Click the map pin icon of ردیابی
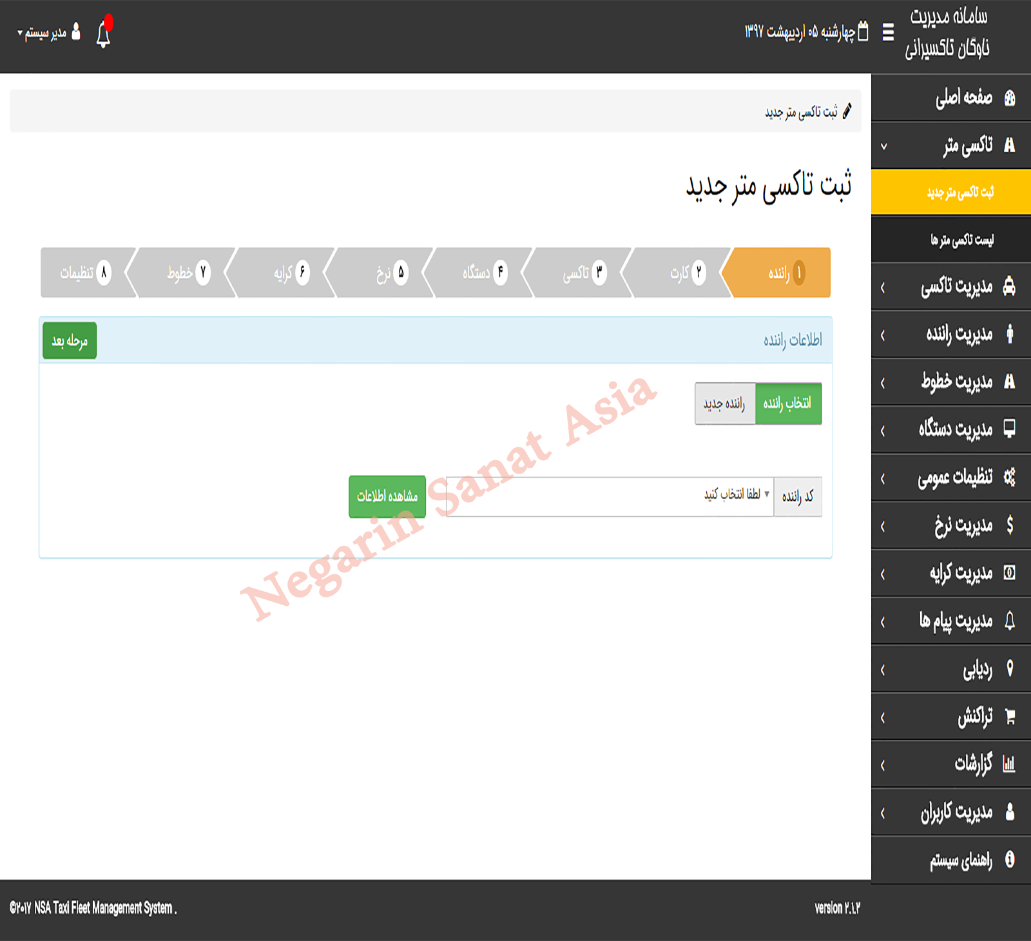Viewport: 1031px width, 941px height. click(x=1010, y=668)
